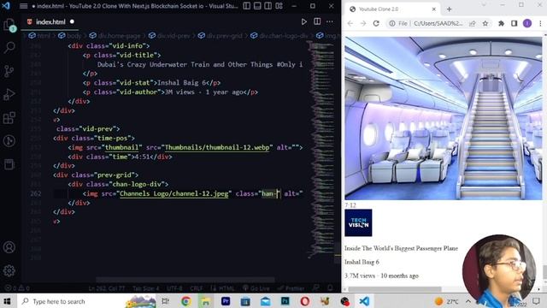
Task: Click the 4:51 time div line
Action: [x=120, y=157]
